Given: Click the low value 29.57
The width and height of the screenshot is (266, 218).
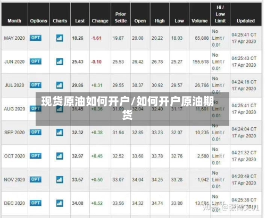Looking at the screenshot, I should pos(177,85).
